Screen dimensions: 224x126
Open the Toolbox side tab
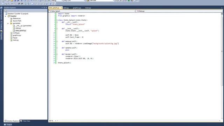1,25
